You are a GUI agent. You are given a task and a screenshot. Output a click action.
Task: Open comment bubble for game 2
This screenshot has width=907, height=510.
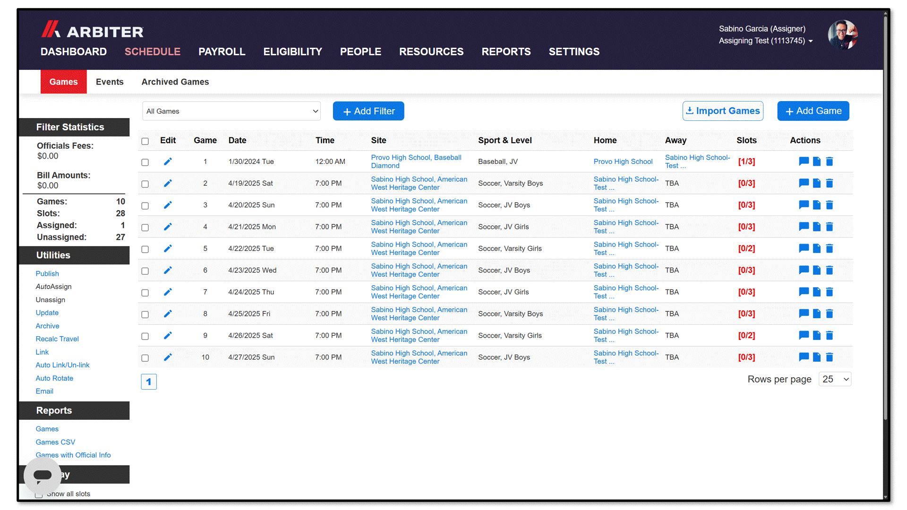coord(804,183)
